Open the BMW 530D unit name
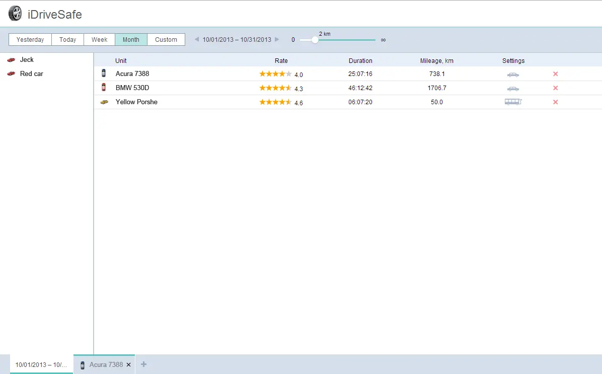Viewport: 602px width, 374px height. (x=132, y=88)
